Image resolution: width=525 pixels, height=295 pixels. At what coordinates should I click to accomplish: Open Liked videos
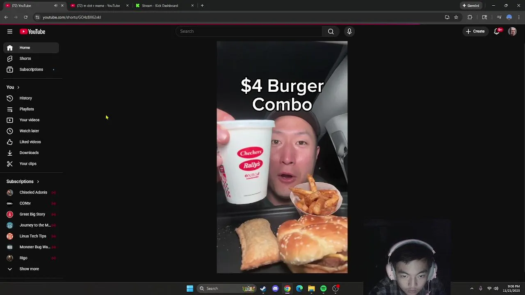point(32,142)
